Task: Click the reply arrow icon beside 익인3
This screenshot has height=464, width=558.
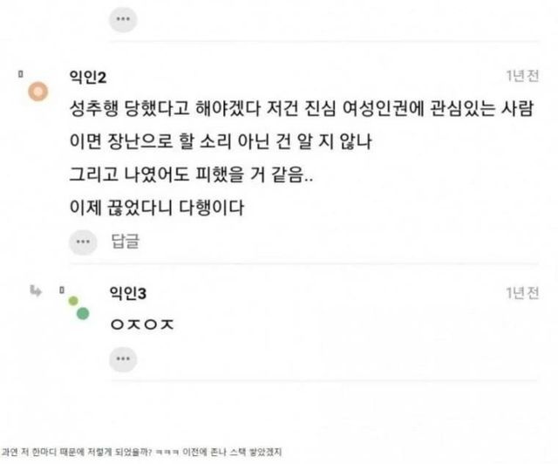Action: [x=37, y=292]
